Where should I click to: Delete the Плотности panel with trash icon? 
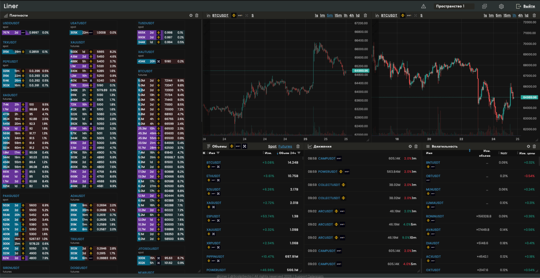(197, 15)
